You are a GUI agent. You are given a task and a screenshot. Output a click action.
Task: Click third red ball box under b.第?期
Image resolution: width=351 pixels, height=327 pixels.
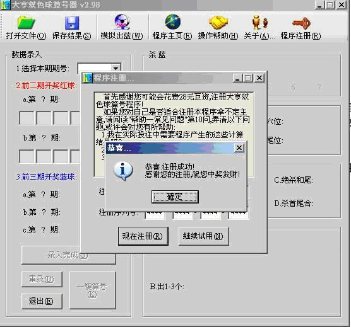tap(61, 156)
